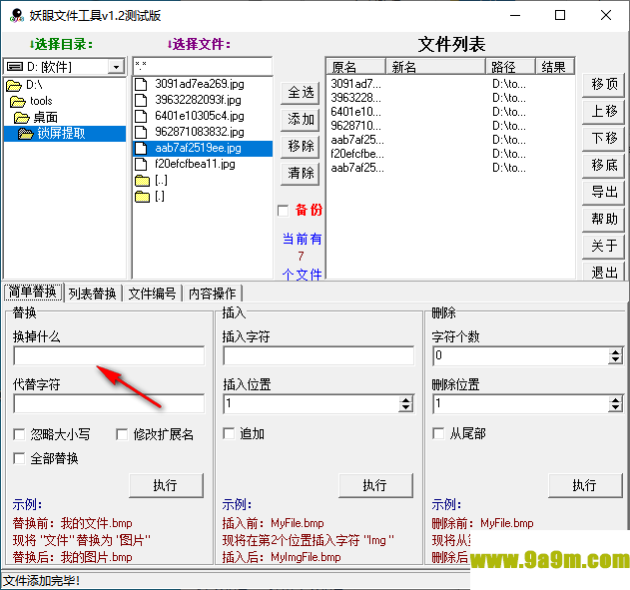The height and width of the screenshot is (590, 630).
Task: Click the 导出 button
Action: pyautogui.click(x=603, y=192)
